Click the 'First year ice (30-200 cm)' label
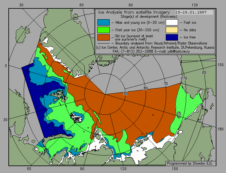This screenshot has width=226, height=173. point(137,30)
